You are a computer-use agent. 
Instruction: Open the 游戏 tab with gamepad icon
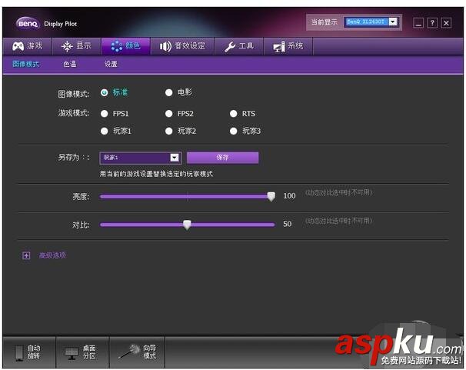(27, 46)
